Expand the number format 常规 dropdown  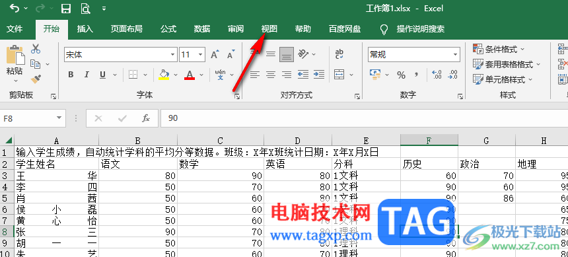pyautogui.click(x=455, y=55)
